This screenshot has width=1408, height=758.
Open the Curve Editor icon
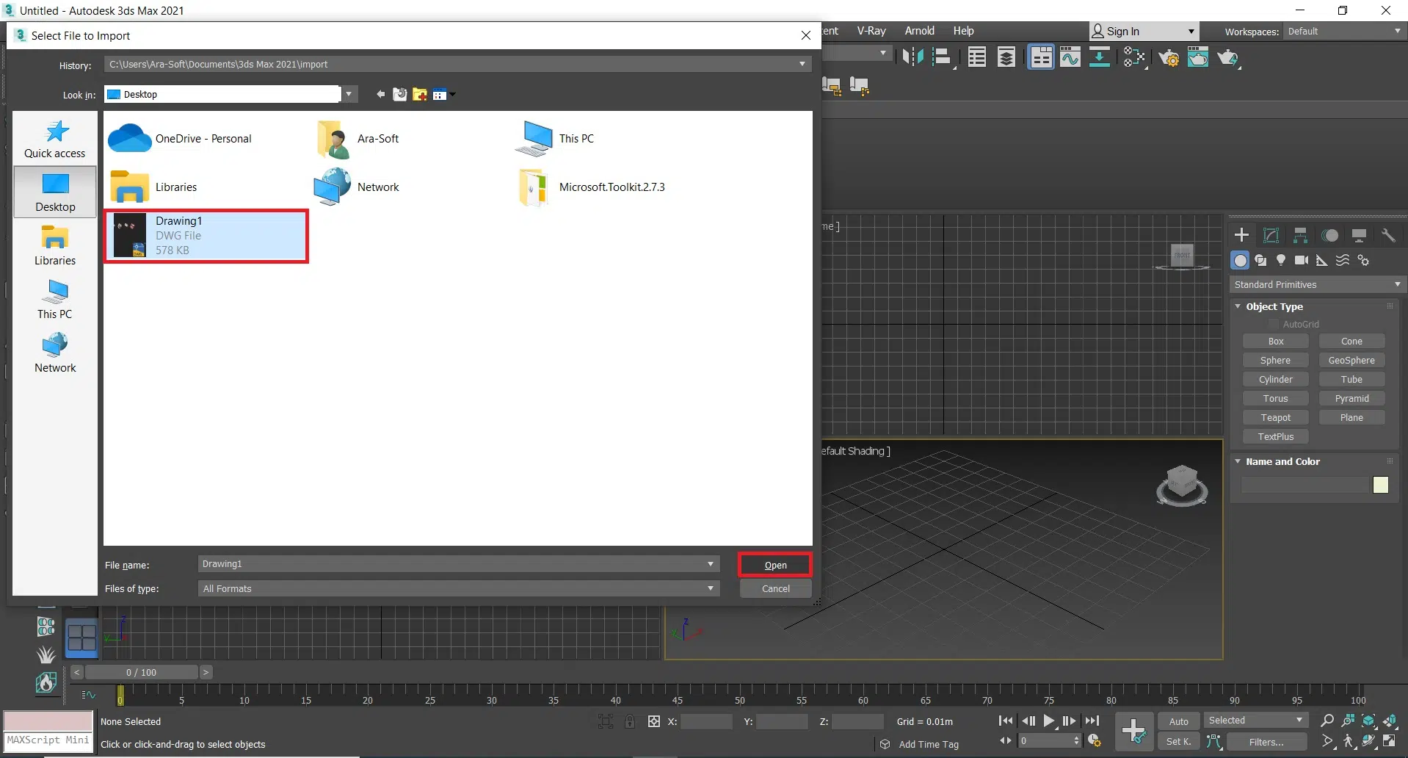point(1070,57)
